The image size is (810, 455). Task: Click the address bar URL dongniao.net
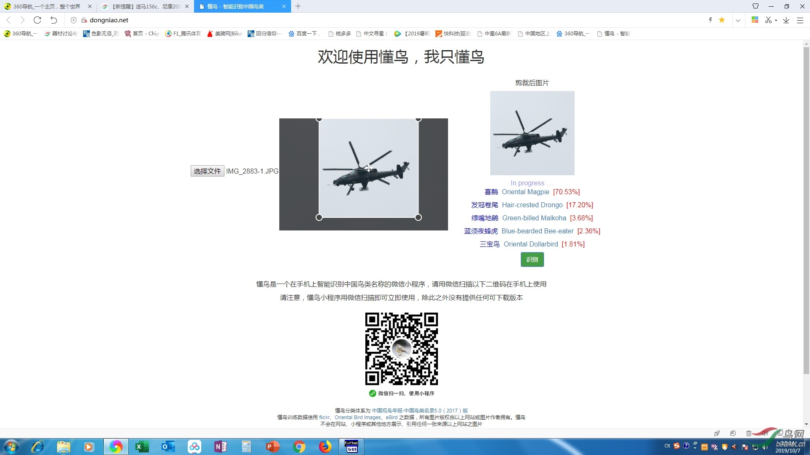(x=109, y=20)
